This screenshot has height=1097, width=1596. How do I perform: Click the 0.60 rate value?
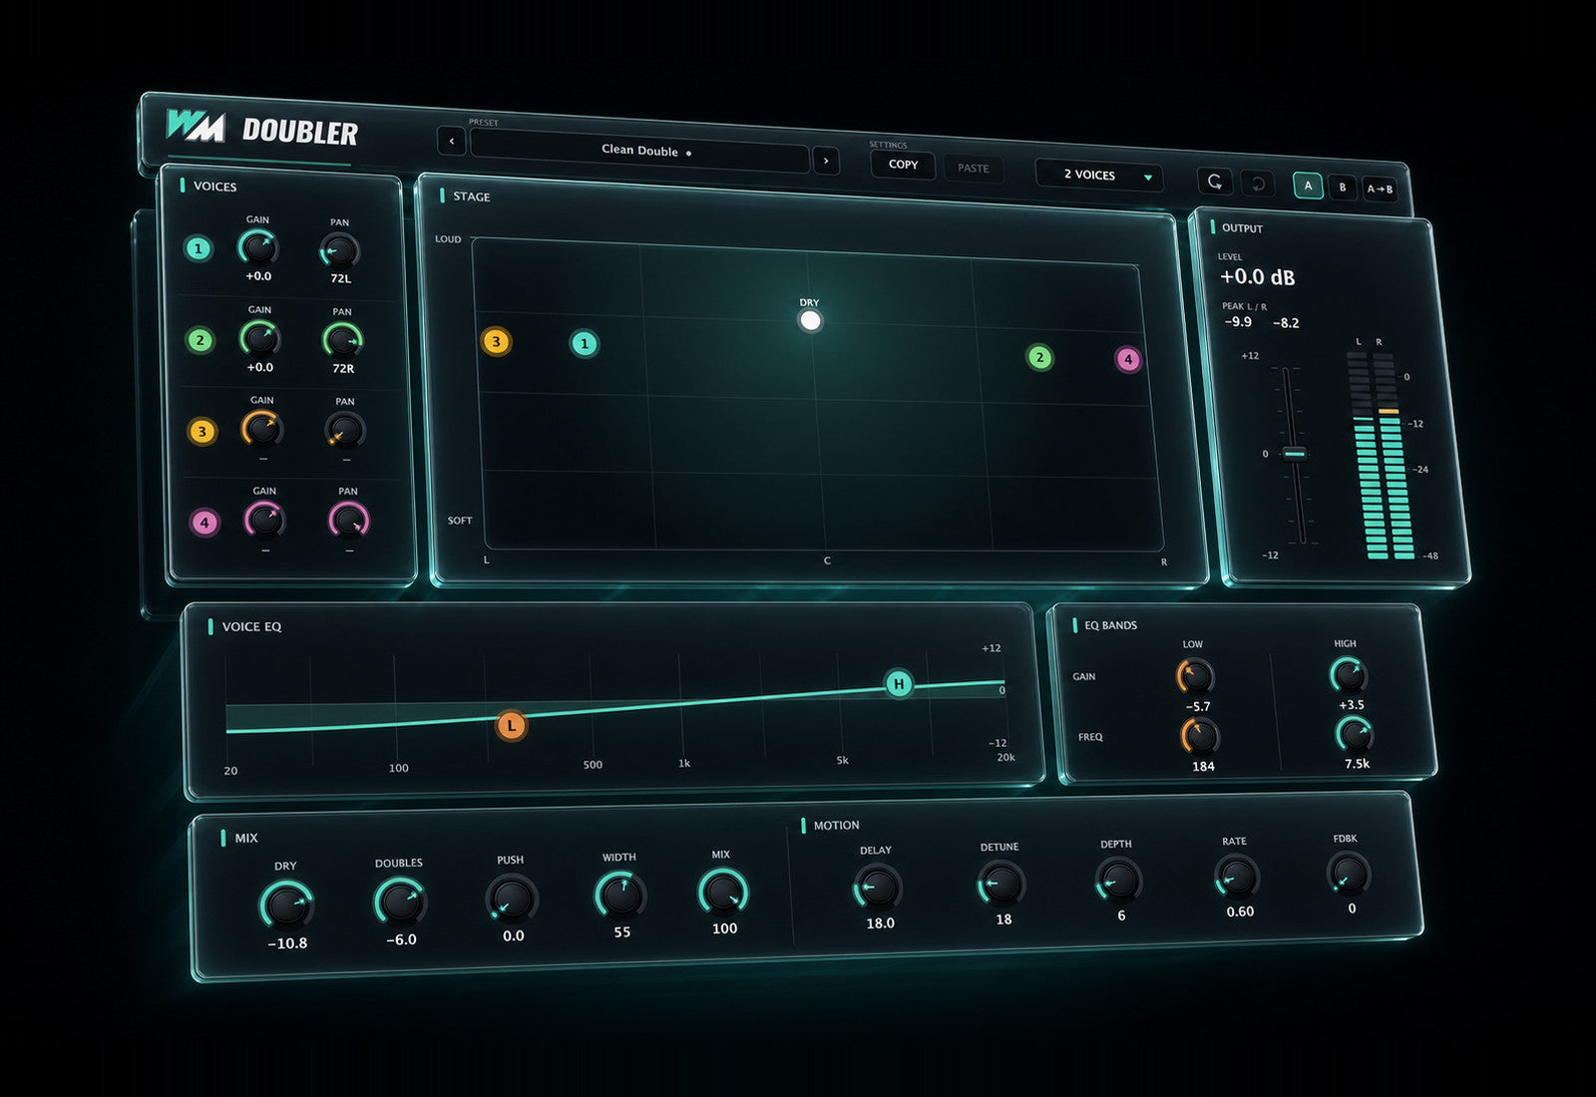pyautogui.click(x=1240, y=912)
